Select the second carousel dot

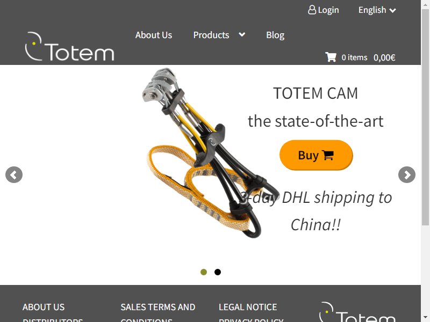pos(218,272)
